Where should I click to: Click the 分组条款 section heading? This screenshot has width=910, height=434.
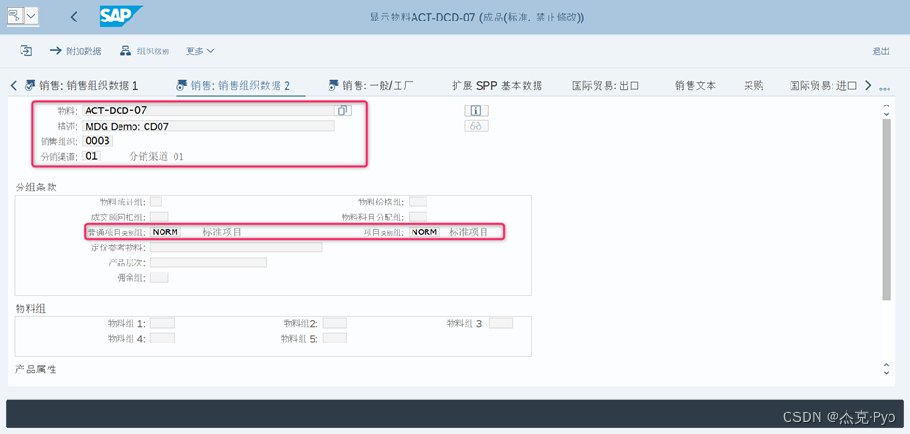click(x=36, y=187)
